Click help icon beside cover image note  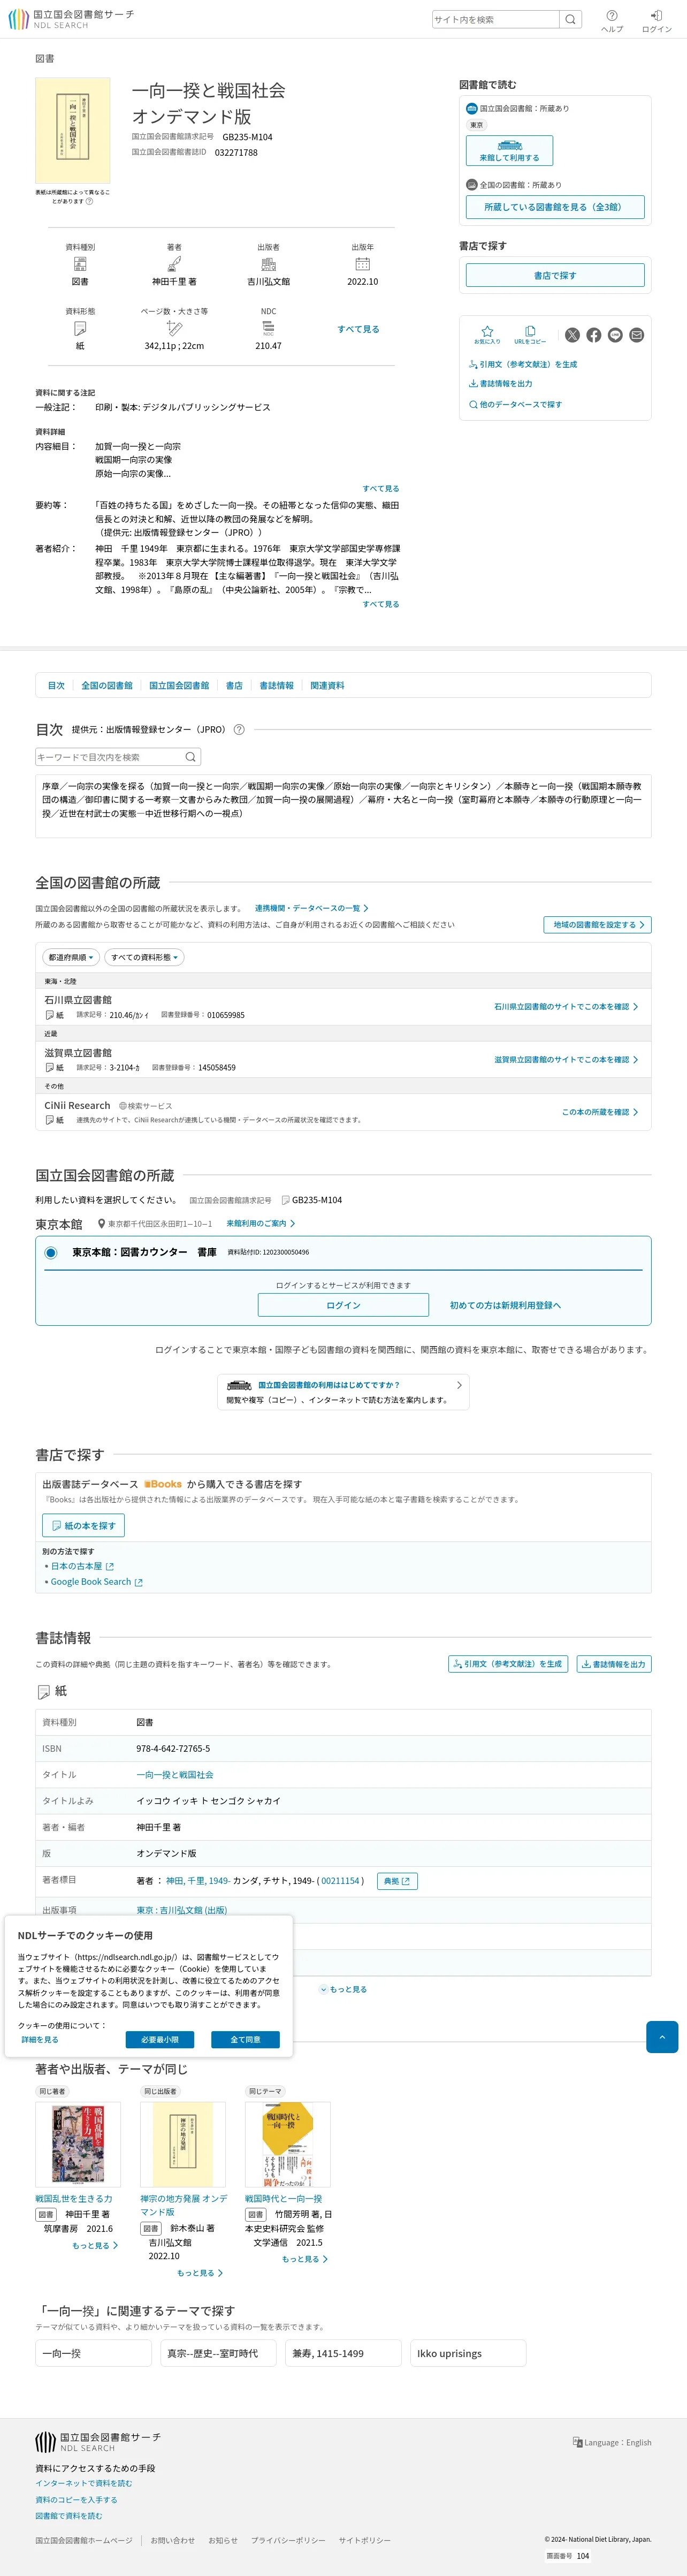coord(90,201)
